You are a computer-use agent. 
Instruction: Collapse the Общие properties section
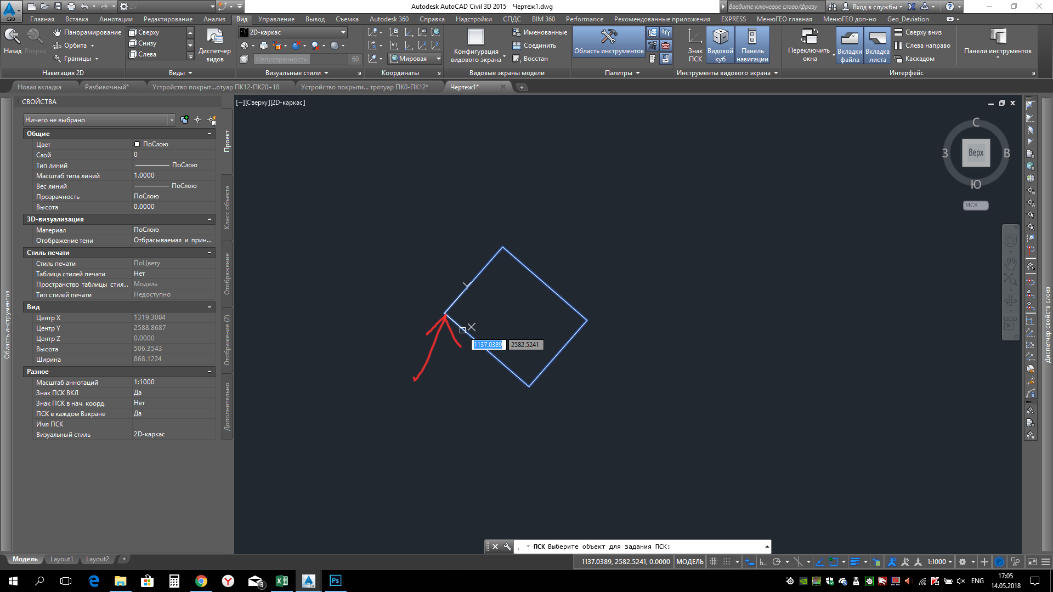[x=210, y=134]
